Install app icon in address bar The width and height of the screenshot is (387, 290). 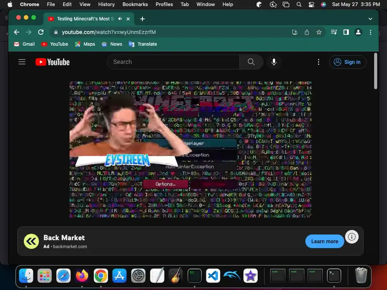tap(295, 32)
